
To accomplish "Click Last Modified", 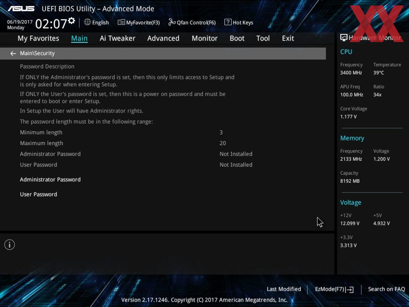I will tap(284, 289).
